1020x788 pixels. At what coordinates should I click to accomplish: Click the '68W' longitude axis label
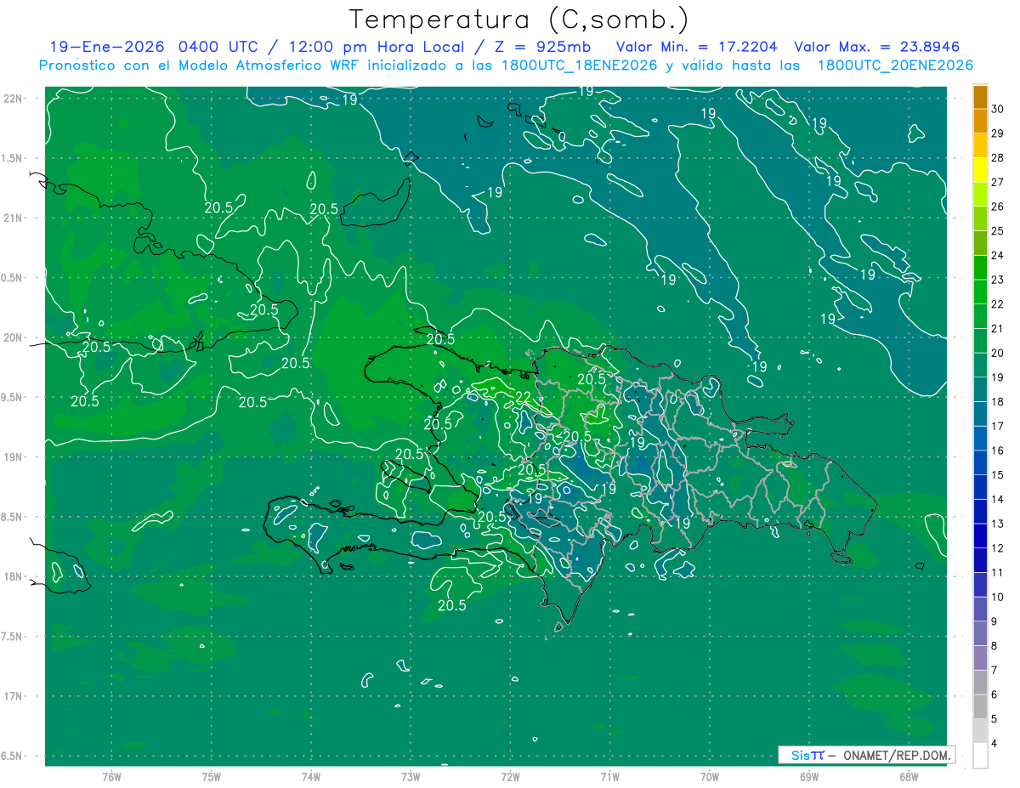coord(908,777)
